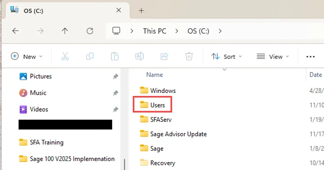The image size is (324, 170).
Task: Share the selected item from the toolbar
Action: tap(164, 57)
